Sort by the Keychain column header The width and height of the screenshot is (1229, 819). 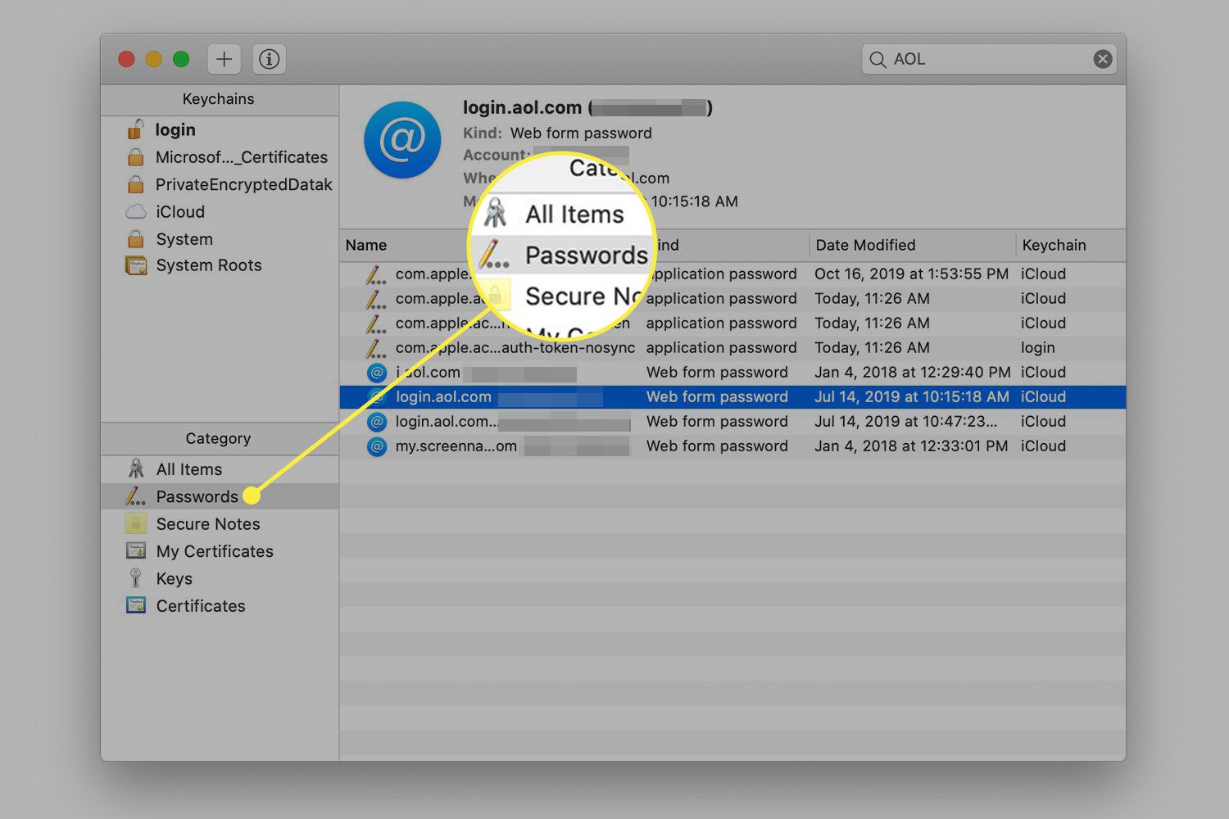(x=1054, y=245)
